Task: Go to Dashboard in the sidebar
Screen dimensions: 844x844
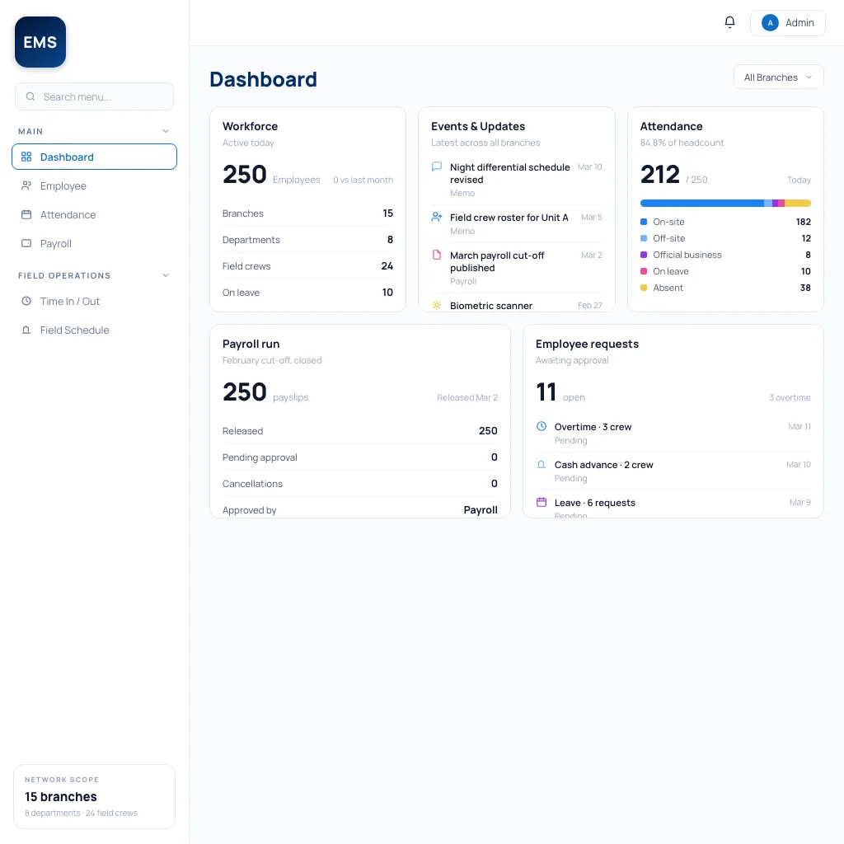Action: tap(94, 157)
